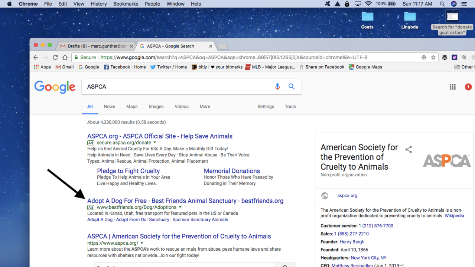This screenshot has width=475, height=267.
Task: Go back with the browser back arrow
Action: tap(36, 58)
